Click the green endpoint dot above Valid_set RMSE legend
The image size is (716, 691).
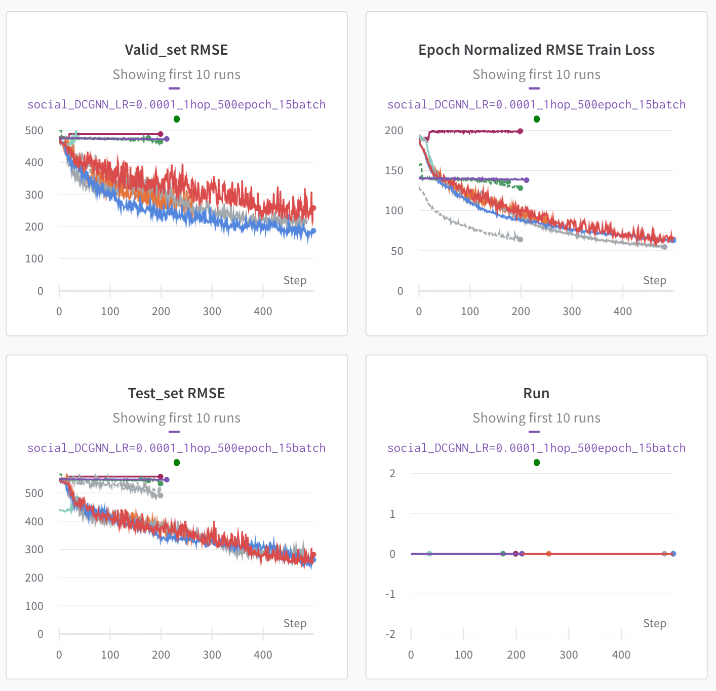176,119
